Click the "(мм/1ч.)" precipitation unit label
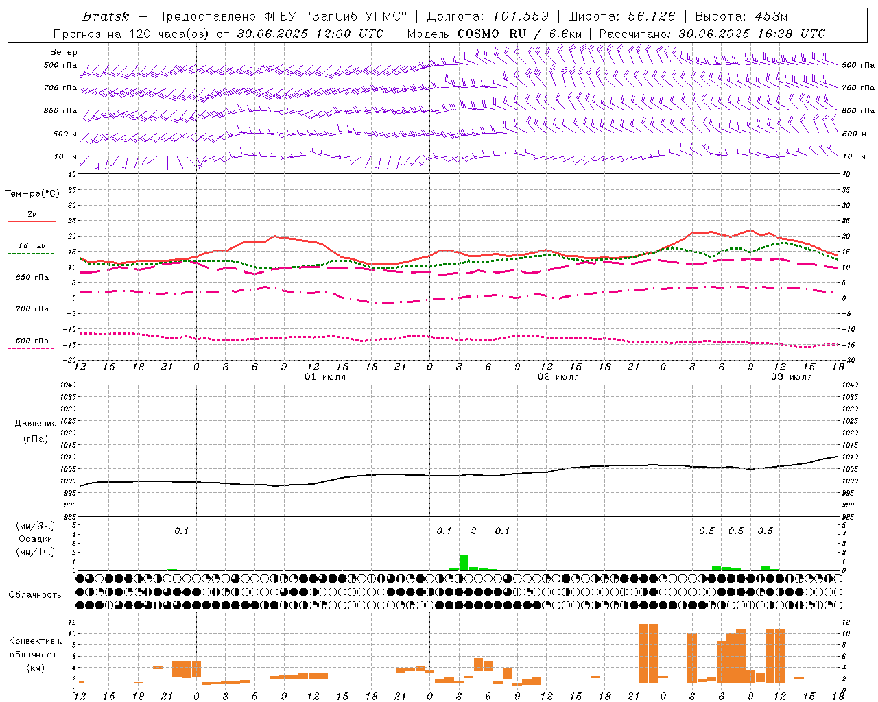Screen dimensions: 878x702 [35, 552]
